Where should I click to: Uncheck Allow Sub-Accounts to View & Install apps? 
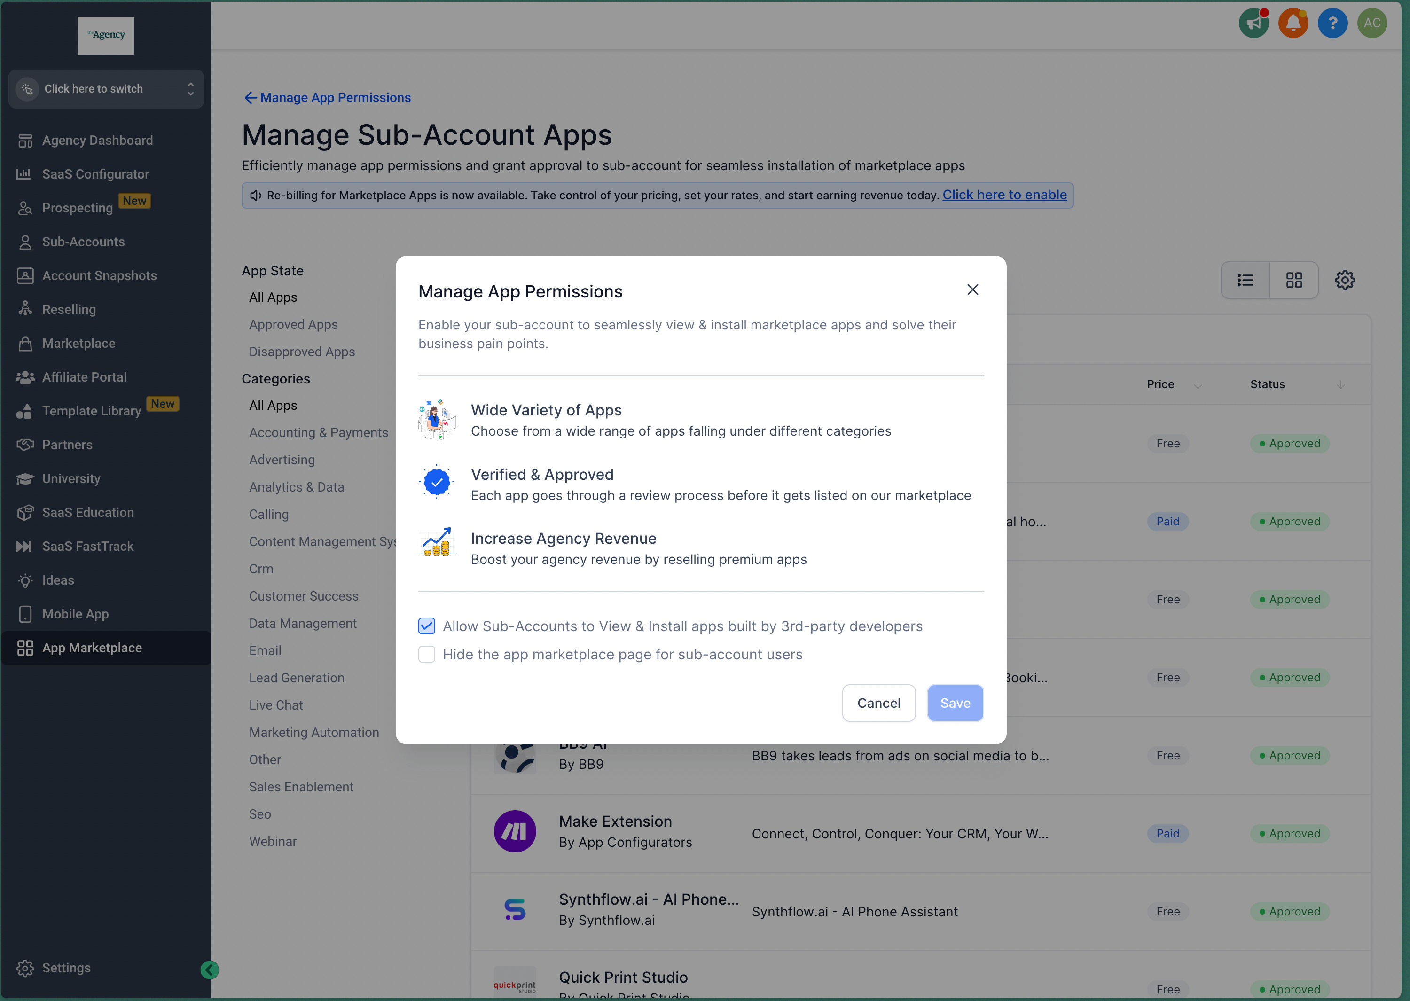(426, 626)
